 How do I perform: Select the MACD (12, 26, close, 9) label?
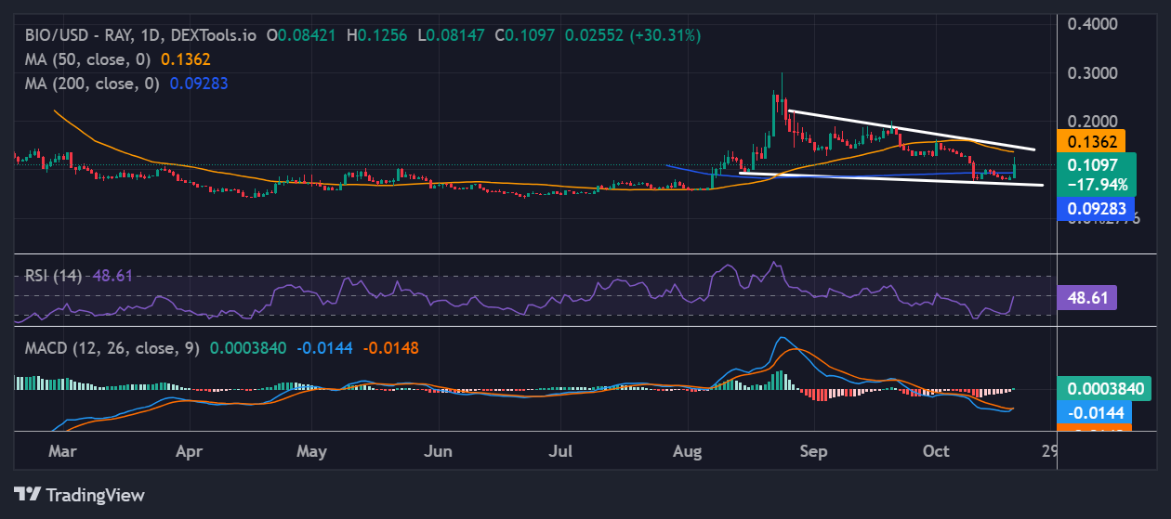pos(111,348)
